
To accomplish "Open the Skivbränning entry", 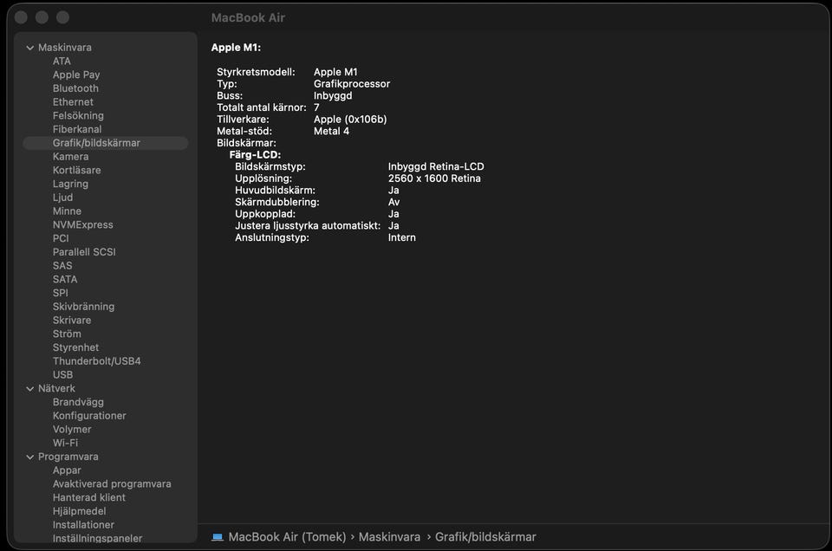I will (x=83, y=307).
